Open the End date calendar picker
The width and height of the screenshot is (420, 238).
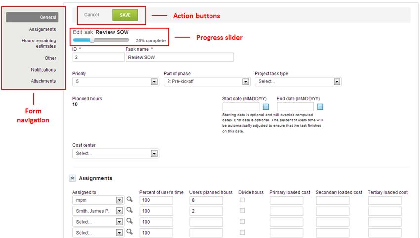tap(320, 107)
